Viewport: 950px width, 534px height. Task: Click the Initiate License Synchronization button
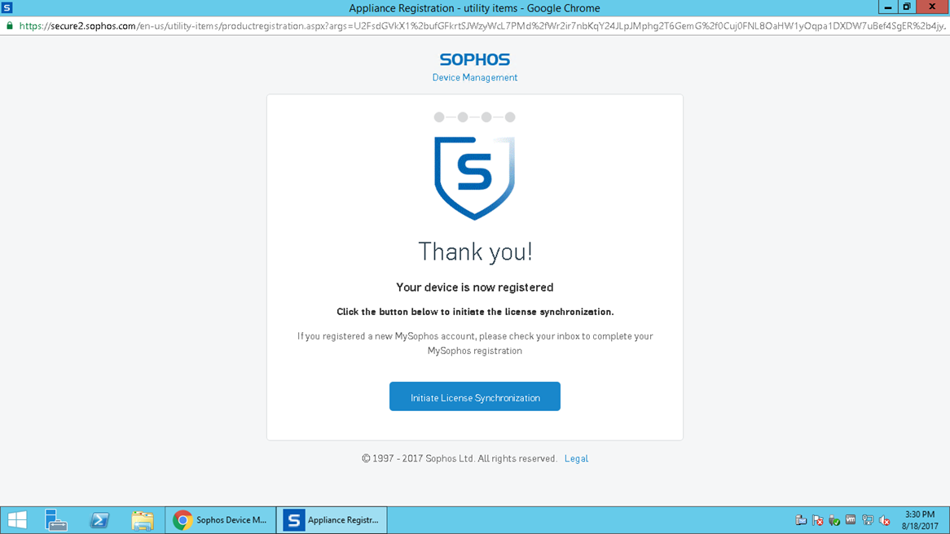(474, 396)
